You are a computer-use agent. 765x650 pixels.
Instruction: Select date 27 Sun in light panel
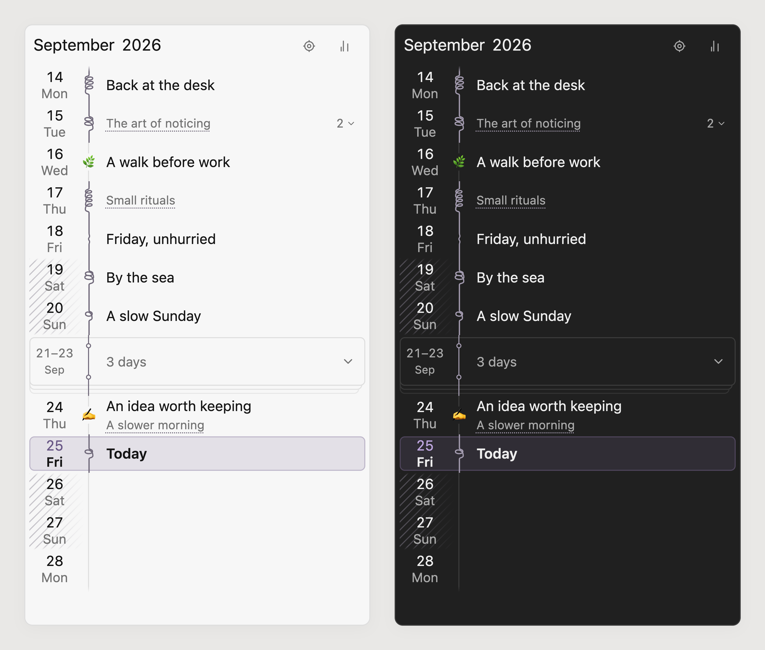click(54, 531)
